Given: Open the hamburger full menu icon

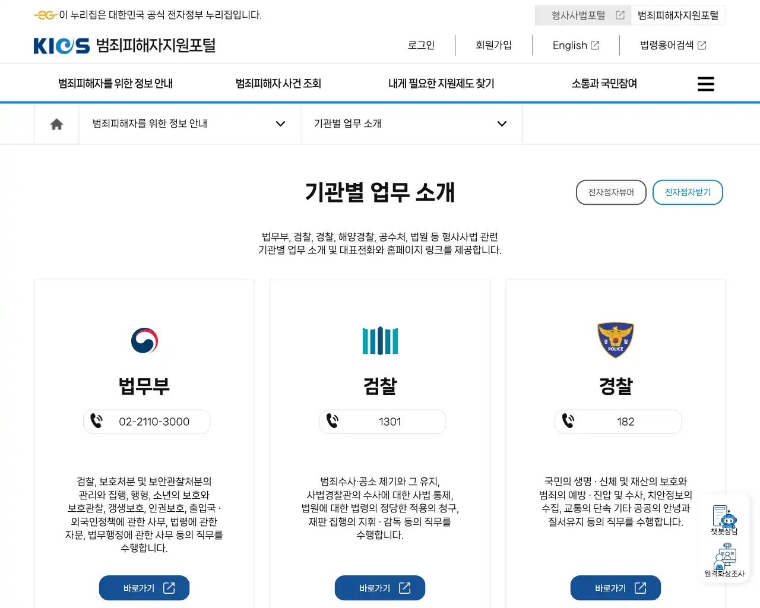Looking at the screenshot, I should [705, 84].
